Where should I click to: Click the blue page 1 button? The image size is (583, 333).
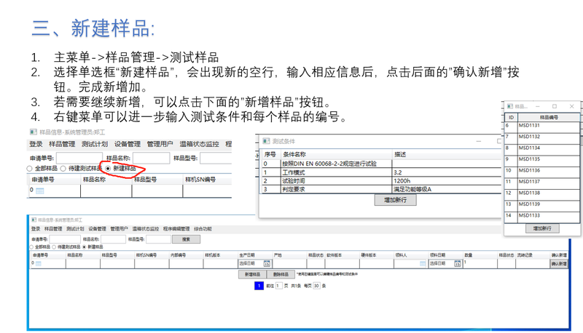[259, 286]
